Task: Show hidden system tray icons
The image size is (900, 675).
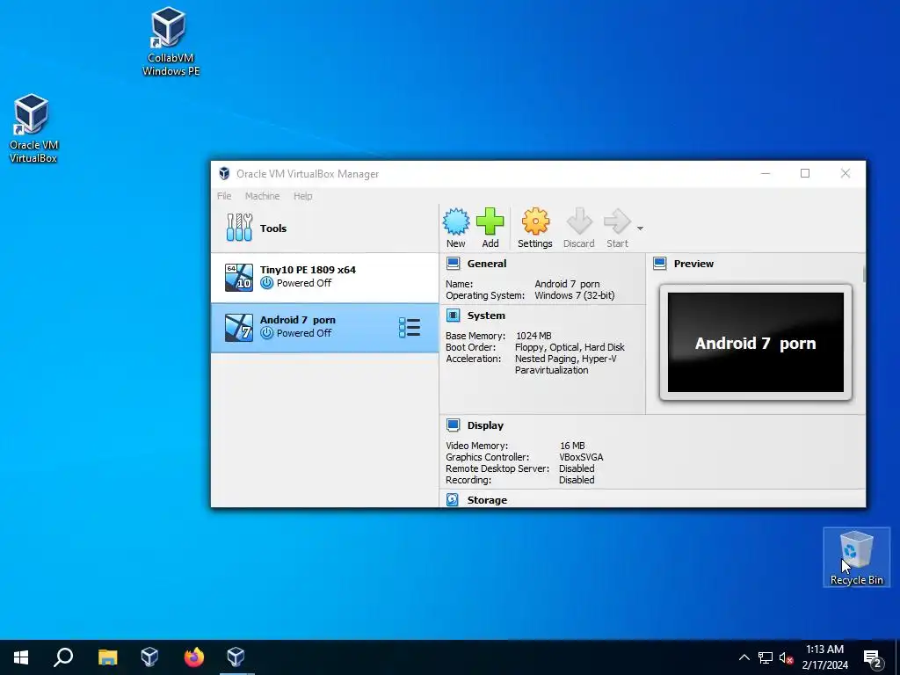Action: click(x=744, y=657)
